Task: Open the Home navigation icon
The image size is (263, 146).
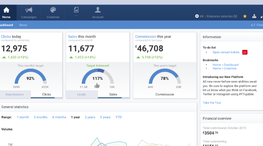Action: click(6, 10)
